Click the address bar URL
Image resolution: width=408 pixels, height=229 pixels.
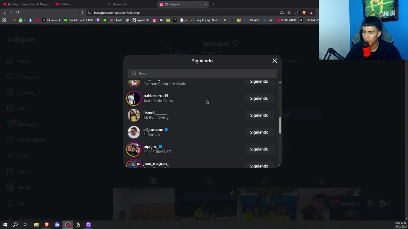[117, 13]
